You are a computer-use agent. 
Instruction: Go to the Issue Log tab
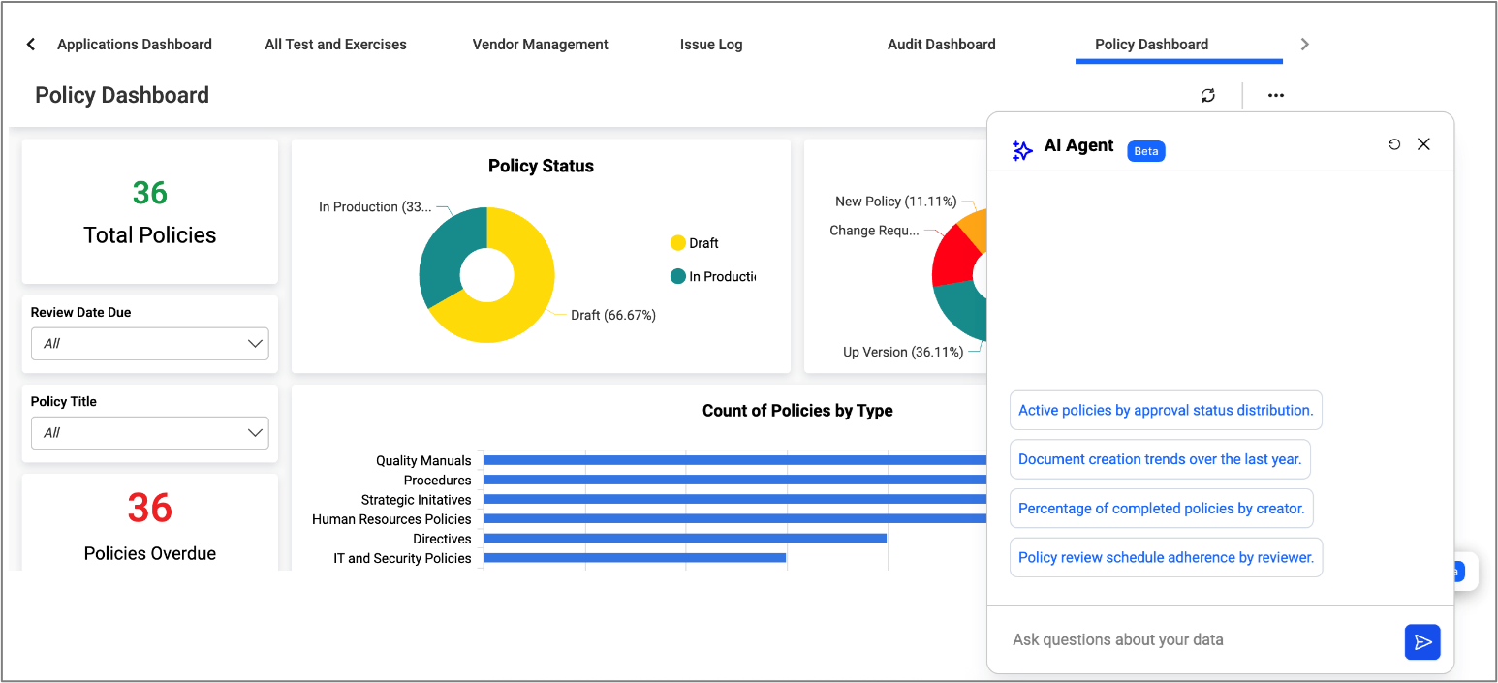pos(710,45)
